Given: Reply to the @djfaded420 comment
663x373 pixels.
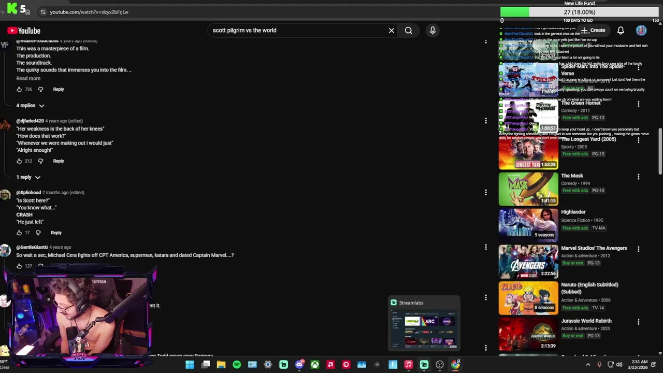Looking at the screenshot, I should (59, 161).
